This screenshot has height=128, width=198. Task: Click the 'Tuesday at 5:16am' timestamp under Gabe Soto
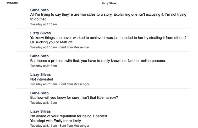tap(43, 66)
